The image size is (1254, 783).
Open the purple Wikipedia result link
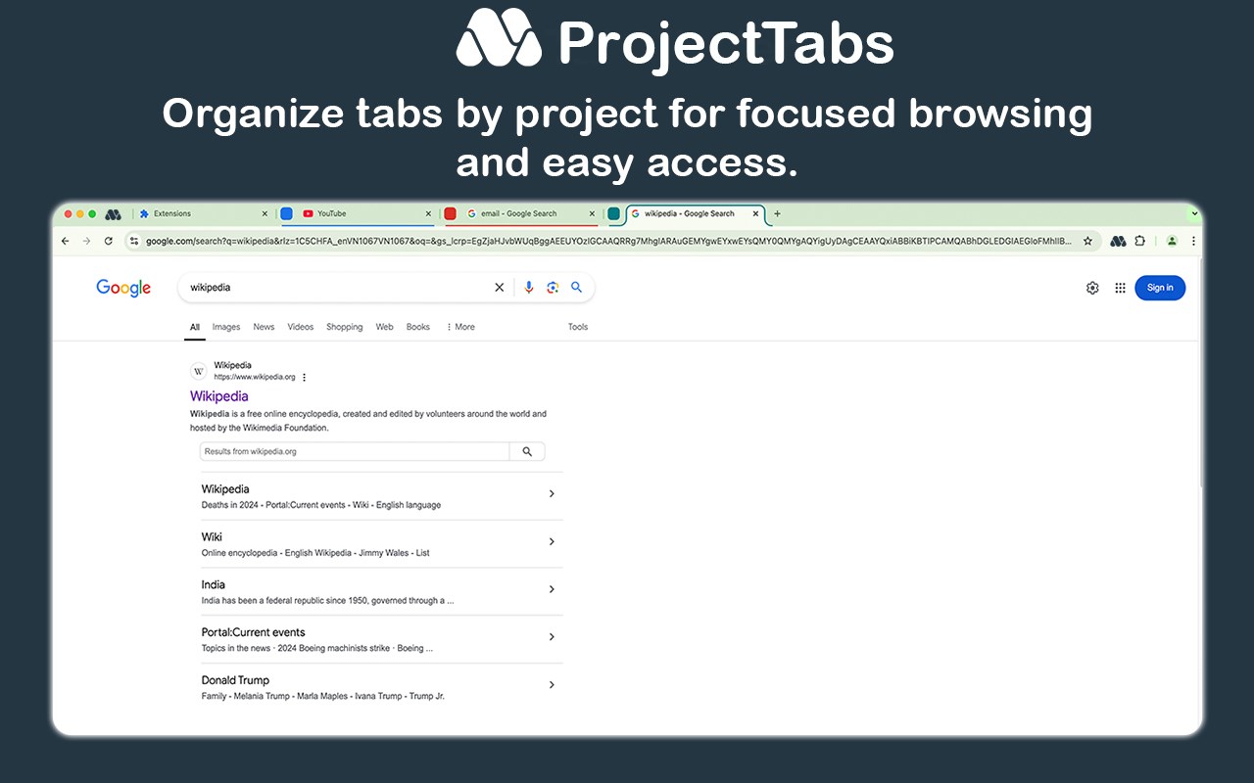click(x=219, y=396)
